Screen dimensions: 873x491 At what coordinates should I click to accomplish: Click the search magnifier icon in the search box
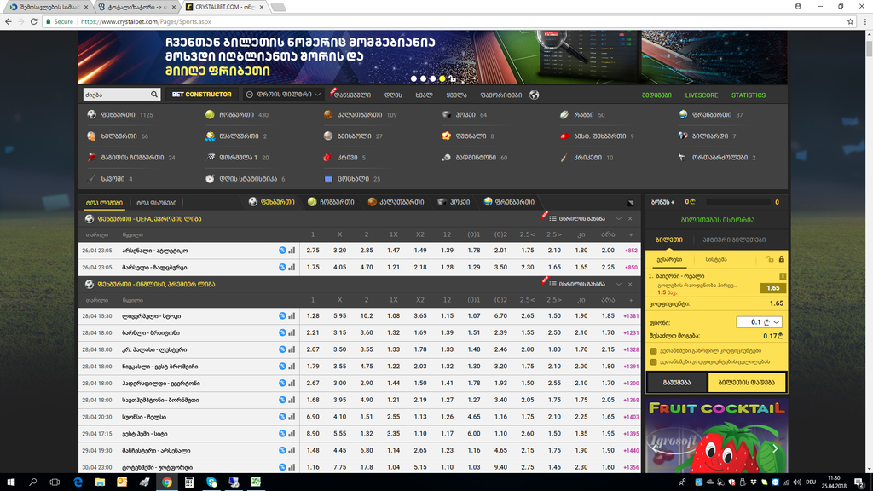(154, 95)
